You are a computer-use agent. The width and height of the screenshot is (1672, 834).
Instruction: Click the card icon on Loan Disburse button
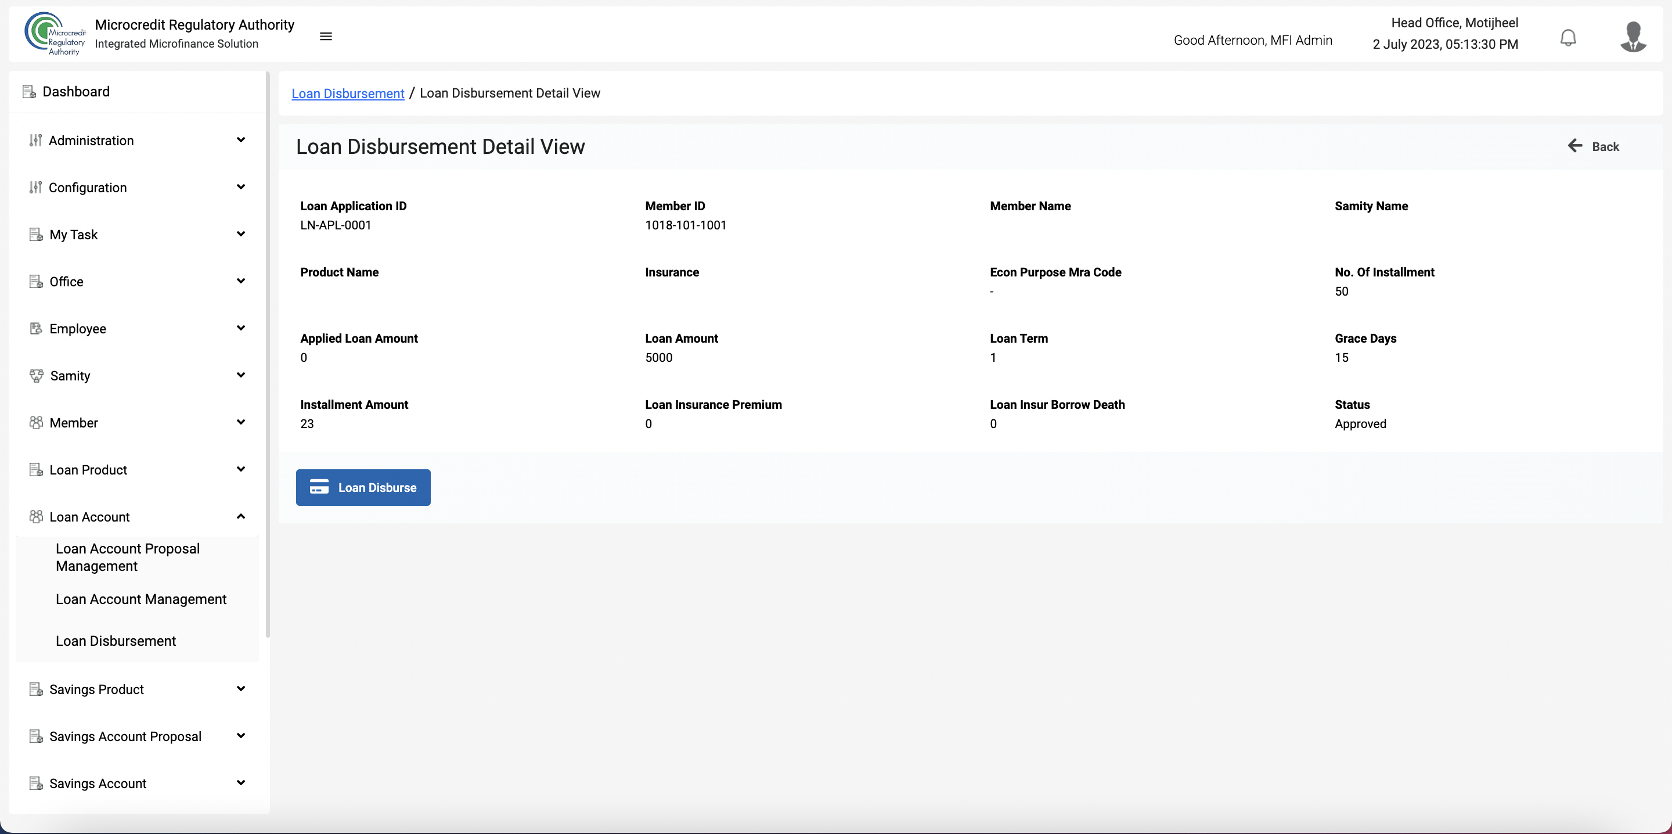click(x=319, y=487)
